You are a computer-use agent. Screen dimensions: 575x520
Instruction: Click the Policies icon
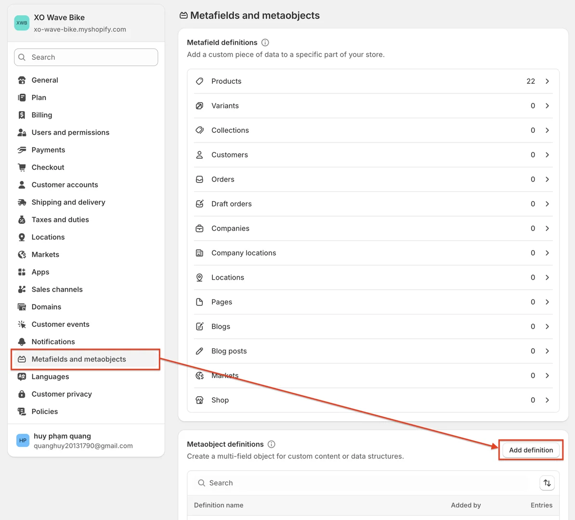pyautogui.click(x=22, y=412)
